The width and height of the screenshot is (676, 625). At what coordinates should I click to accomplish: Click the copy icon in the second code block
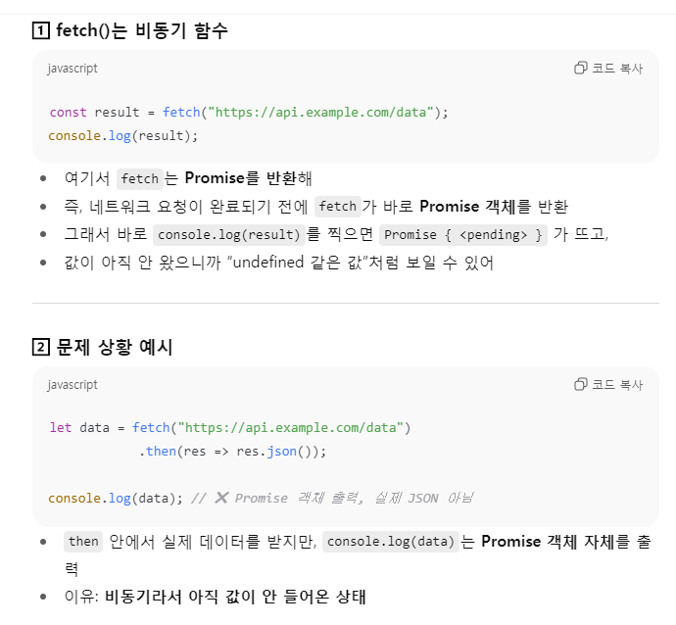(581, 384)
